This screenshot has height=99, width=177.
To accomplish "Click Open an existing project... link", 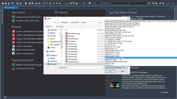I will point(26,50).
